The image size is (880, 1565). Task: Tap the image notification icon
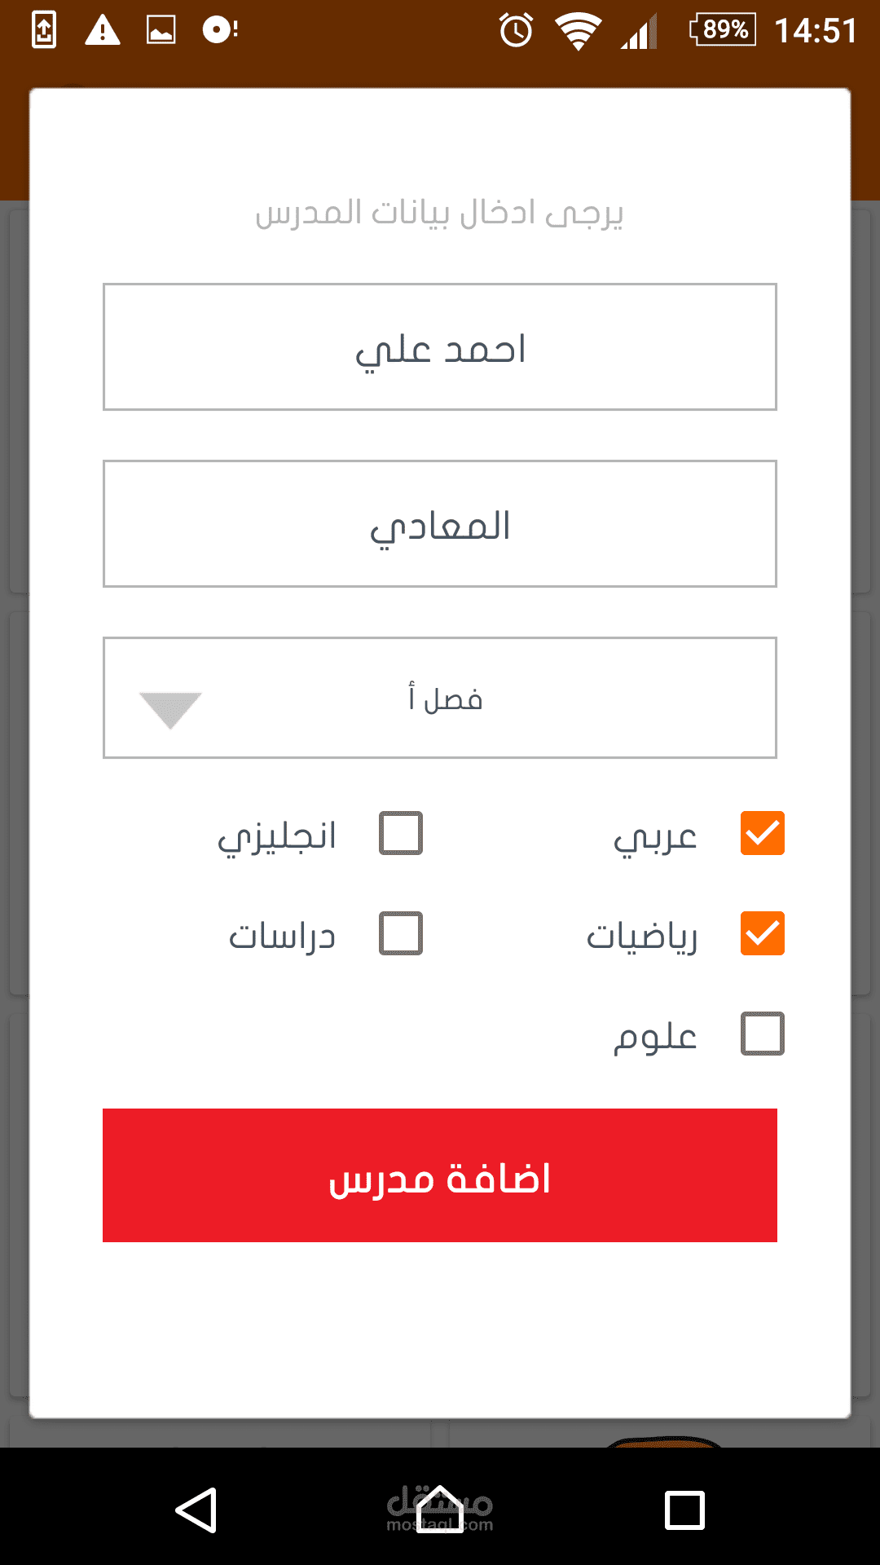[x=161, y=31]
